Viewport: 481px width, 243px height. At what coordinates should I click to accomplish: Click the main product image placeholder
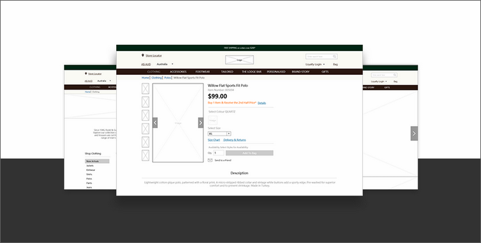[x=178, y=123]
